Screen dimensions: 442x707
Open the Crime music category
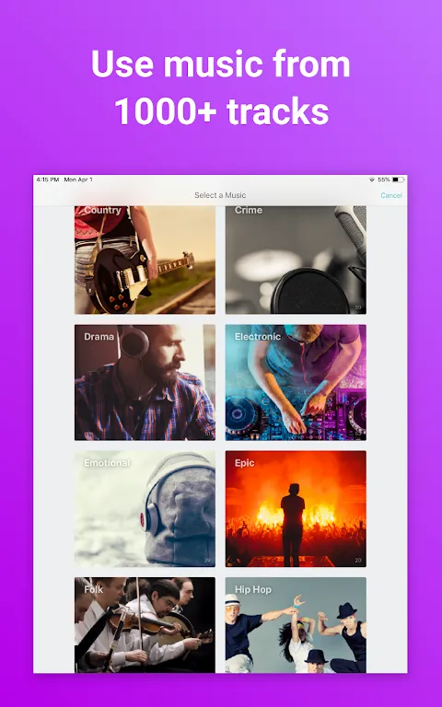click(296, 260)
